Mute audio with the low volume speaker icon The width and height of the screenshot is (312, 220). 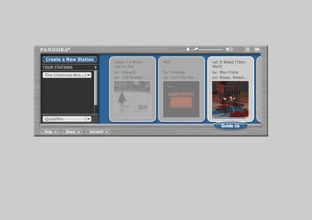(188, 49)
